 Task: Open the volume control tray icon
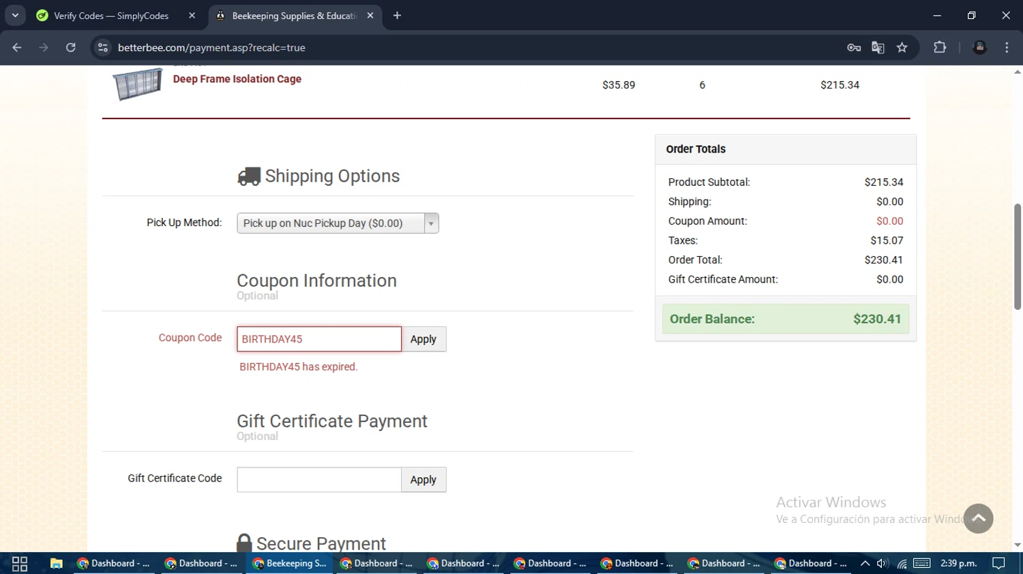pyautogui.click(x=883, y=563)
